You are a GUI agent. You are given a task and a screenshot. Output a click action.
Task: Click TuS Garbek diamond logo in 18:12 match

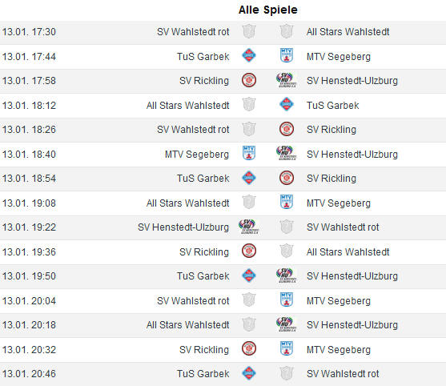point(287,104)
